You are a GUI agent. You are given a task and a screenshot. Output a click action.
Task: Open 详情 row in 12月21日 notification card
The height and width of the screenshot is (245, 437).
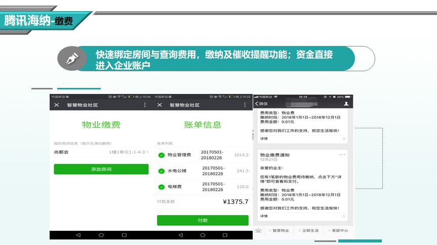click(x=302, y=216)
